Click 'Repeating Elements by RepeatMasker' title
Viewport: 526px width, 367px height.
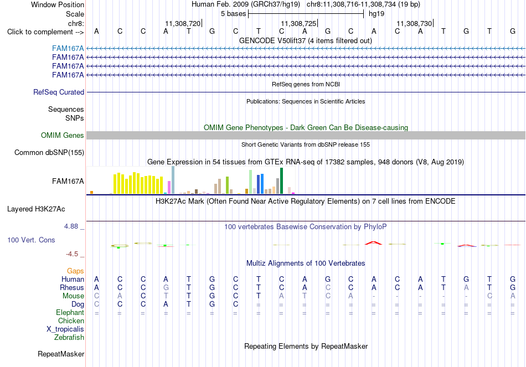pos(306,346)
